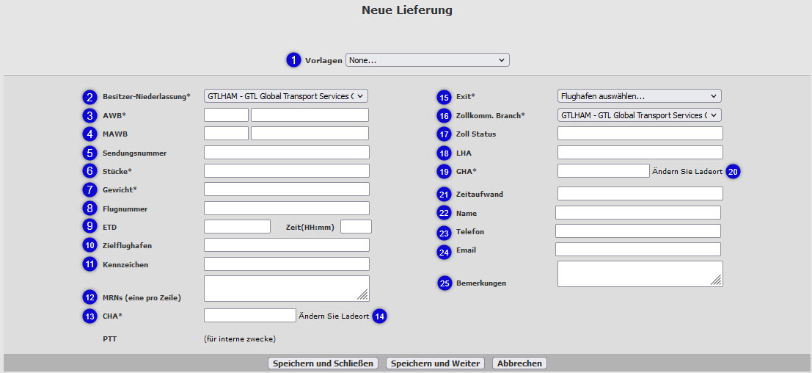Click Speichern und Schließen button
Image resolution: width=812 pixels, height=373 pixels.
pos(323,363)
